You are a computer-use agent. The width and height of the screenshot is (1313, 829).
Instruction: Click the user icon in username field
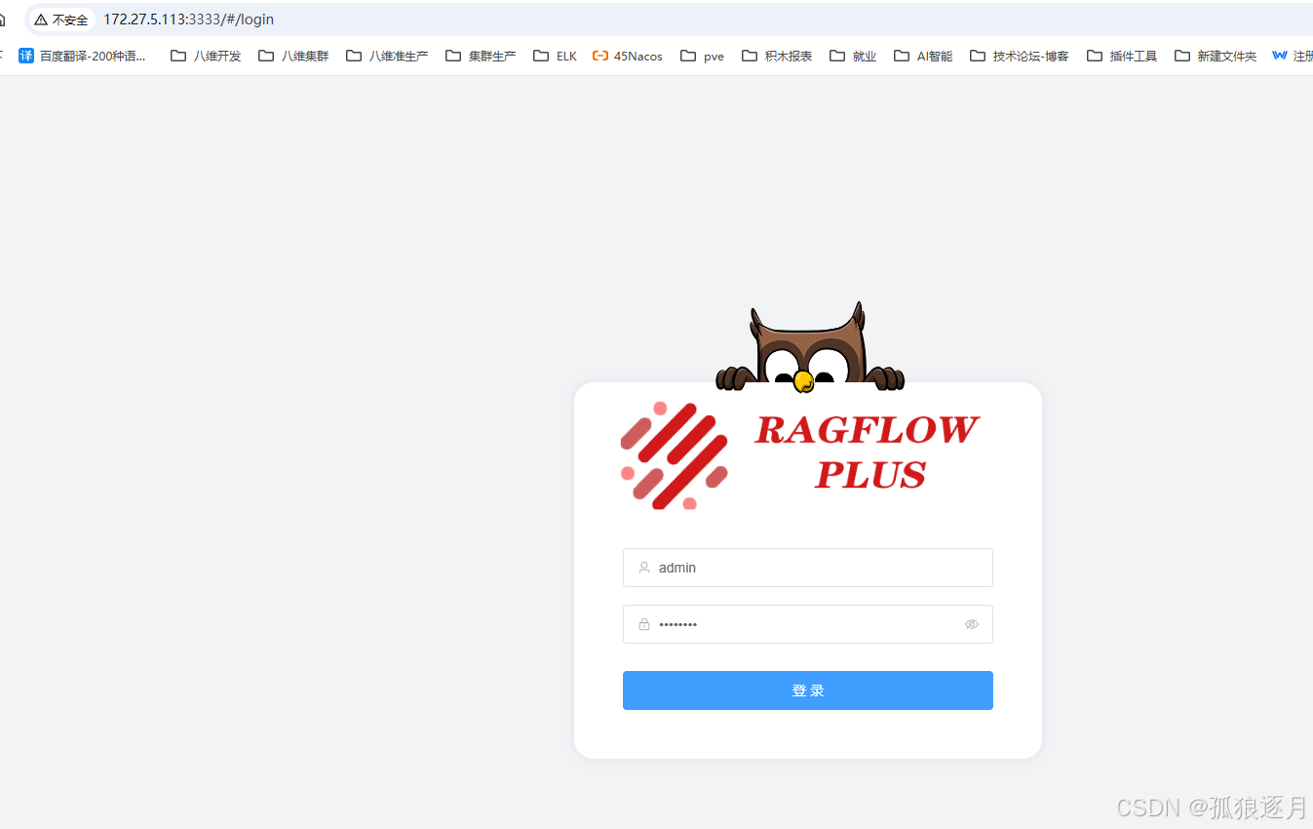tap(642, 567)
